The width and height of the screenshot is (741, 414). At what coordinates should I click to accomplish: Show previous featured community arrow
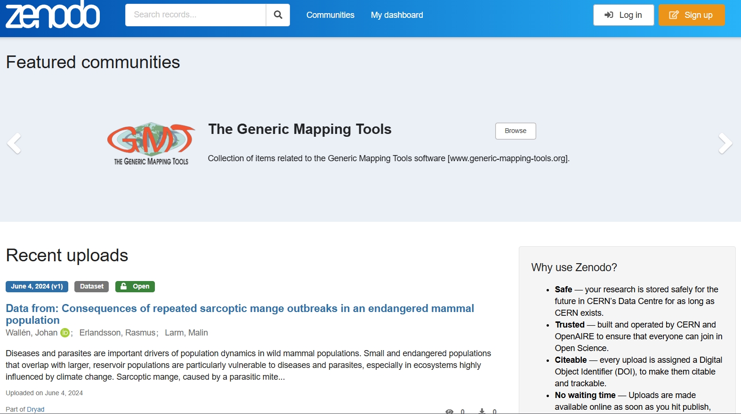coord(14,143)
